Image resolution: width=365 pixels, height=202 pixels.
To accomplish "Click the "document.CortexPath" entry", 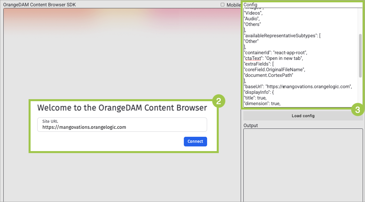I will (x=268, y=75).
